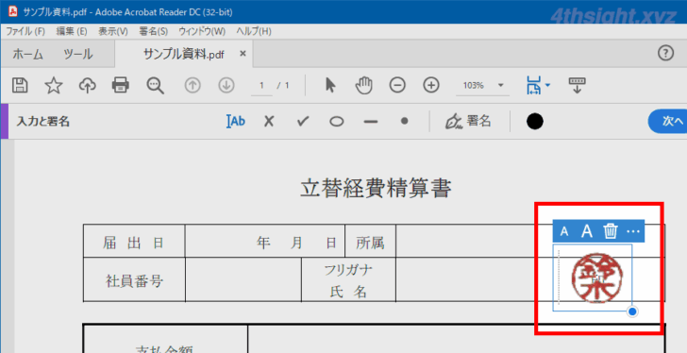Select the oval circle tool

click(337, 122)
